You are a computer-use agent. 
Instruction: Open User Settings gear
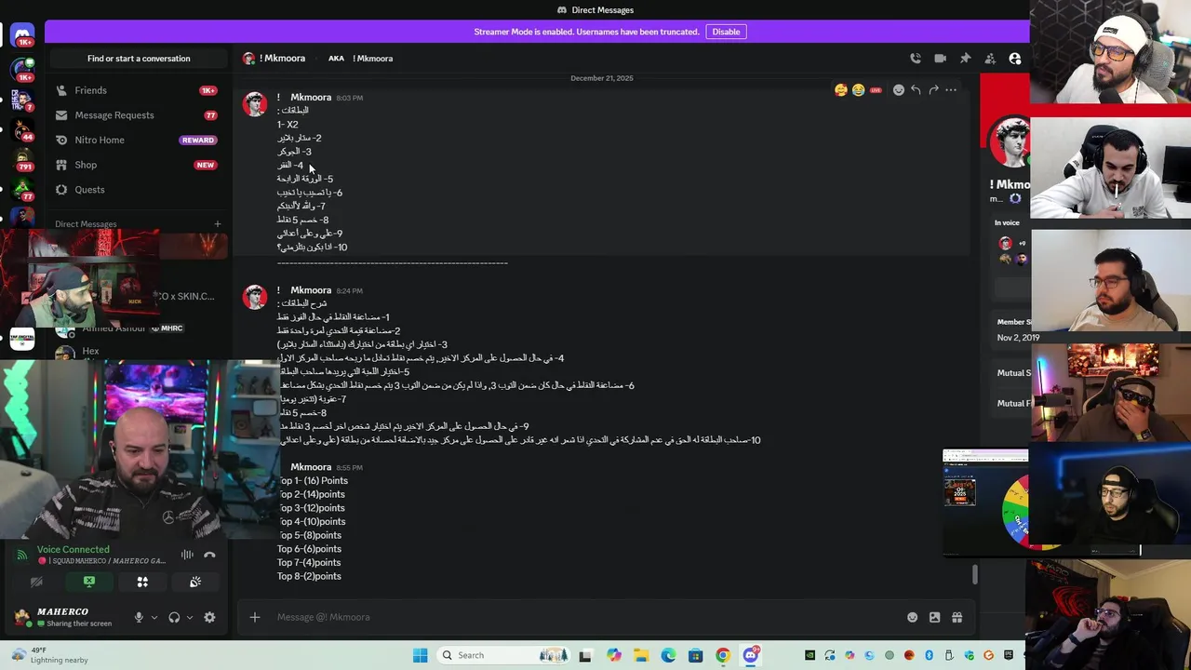(209, 617)
